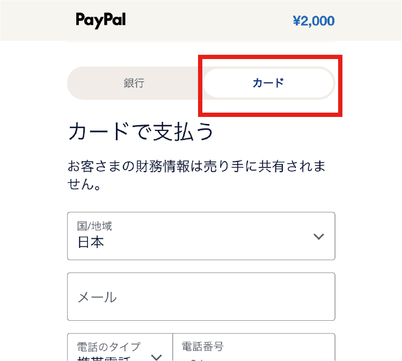Open the 国/地域 country dropdown

tap(201, 236)
